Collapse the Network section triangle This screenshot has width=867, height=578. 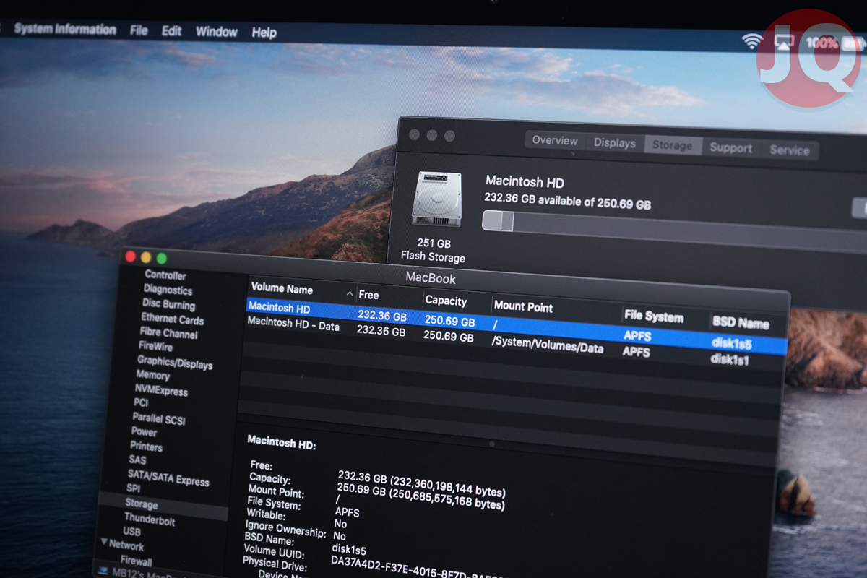(104, 543)
